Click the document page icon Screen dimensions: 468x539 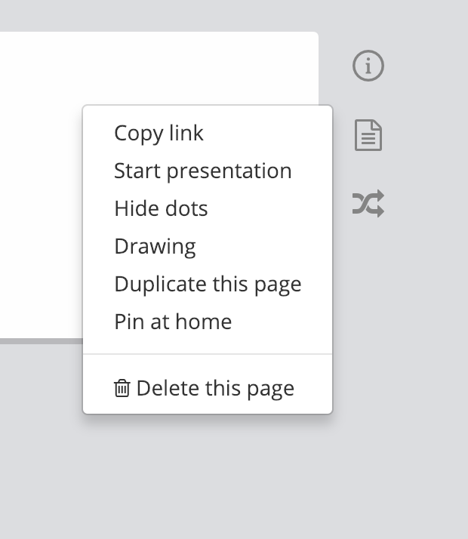tap(368, 136)
